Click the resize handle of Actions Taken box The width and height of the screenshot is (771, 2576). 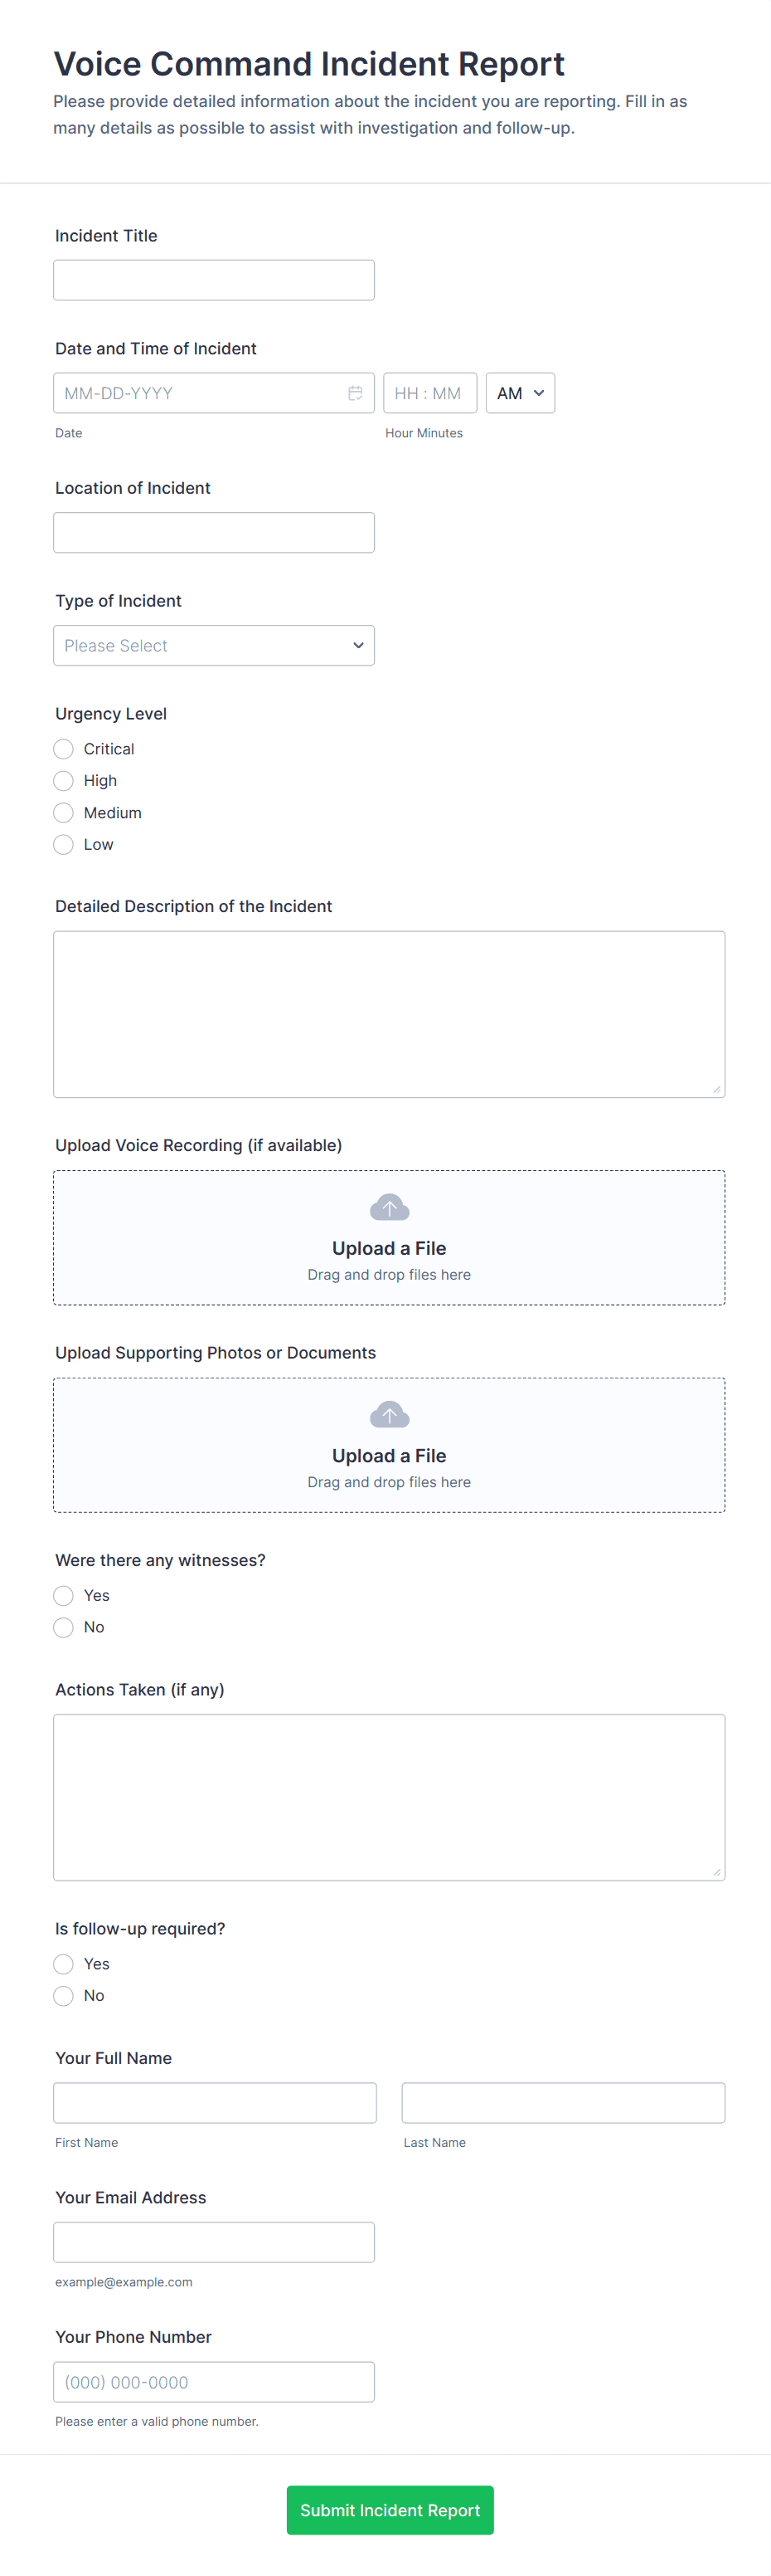point(716,1872)
